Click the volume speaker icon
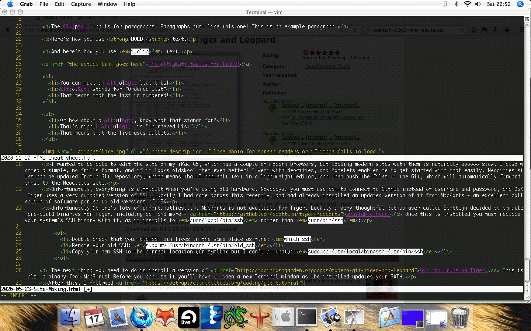Viewport: 531px width, 331px height. coord(478,4)
